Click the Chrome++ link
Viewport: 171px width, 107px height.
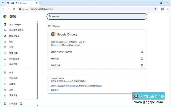click(x=55, y=45)
